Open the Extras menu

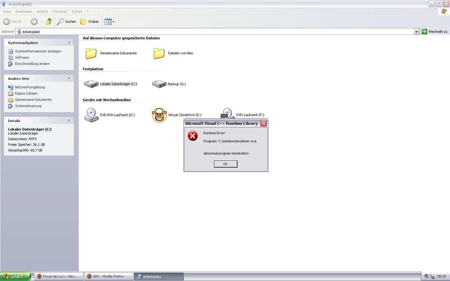pos(77,12)
